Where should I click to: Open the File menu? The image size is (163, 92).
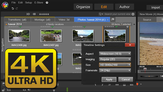(x=13, y=3)
